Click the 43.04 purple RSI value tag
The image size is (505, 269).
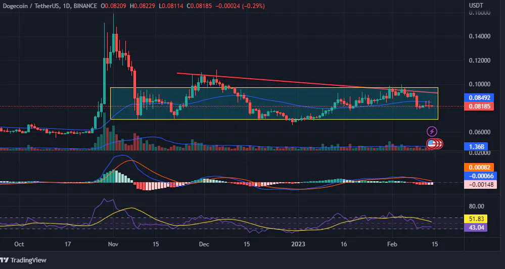point(476,228)
